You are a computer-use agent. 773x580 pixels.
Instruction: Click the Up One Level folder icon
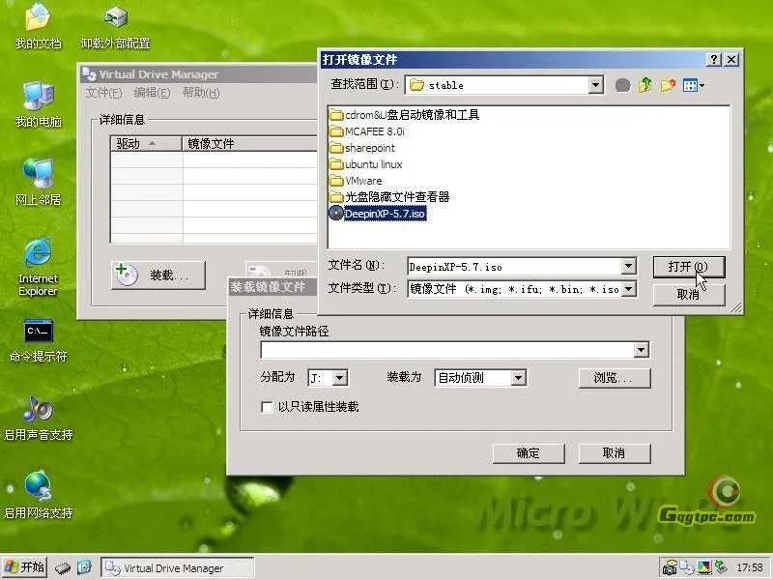(644, 84)
